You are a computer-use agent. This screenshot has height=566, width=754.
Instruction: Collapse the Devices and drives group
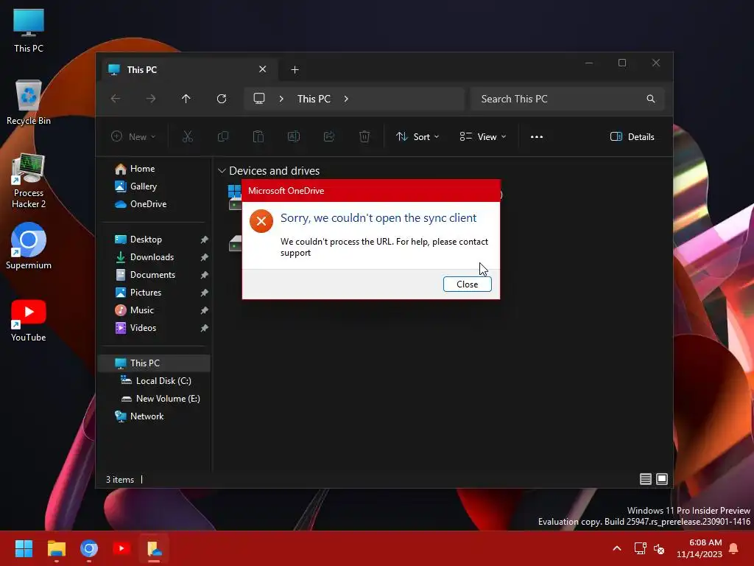coord(222,171)
